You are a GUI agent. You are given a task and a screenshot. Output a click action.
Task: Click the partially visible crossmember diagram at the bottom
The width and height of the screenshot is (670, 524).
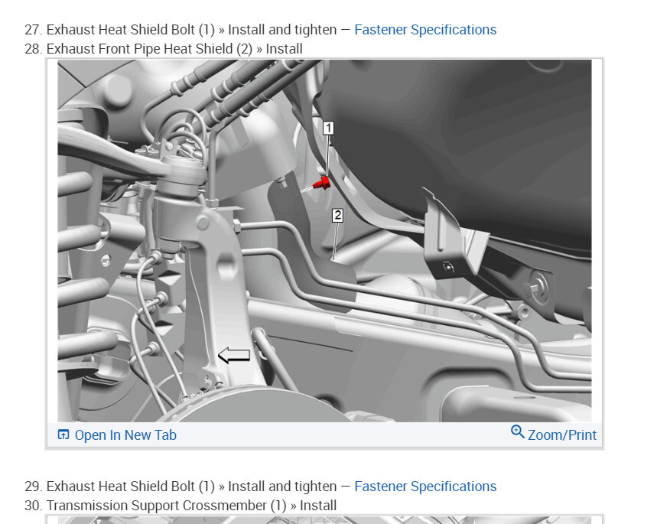325,519
